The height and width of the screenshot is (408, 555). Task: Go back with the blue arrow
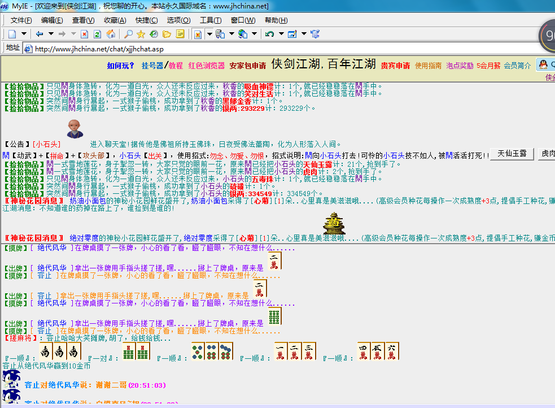click(40, 34)
